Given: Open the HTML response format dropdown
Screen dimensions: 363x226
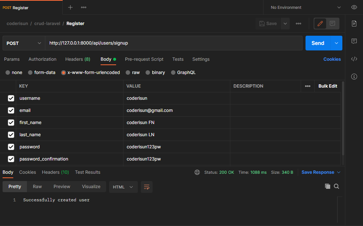Looking at the screenshot, I should (123, 187).
